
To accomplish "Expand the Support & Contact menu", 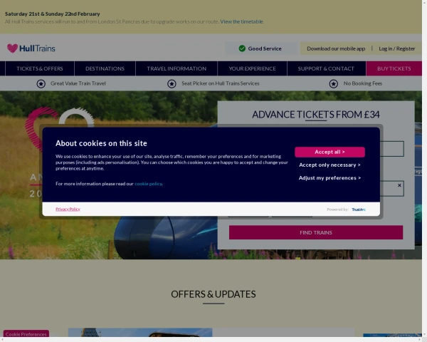I will (x=326, y=68).
